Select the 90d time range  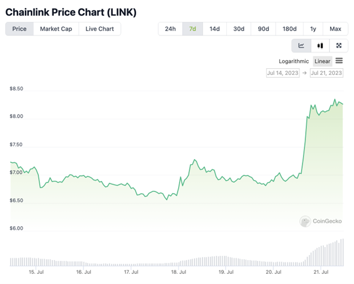263,29
